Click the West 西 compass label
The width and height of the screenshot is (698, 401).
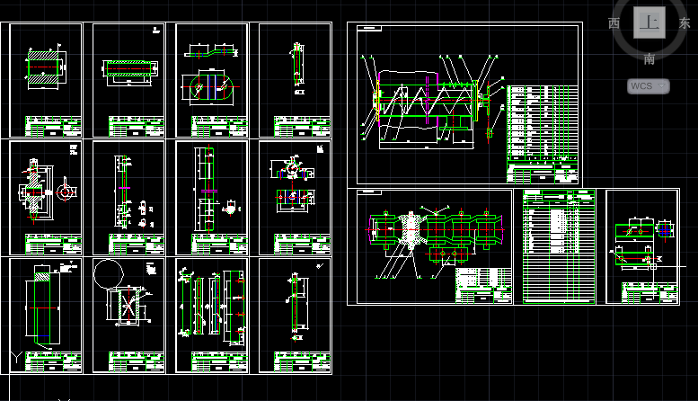coord(614,23)
